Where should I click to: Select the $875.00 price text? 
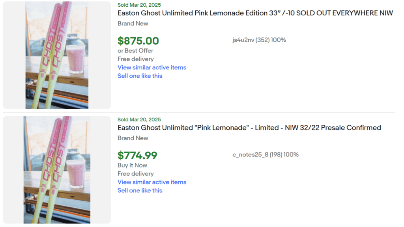pyautogui.click(x=138, y=41)
